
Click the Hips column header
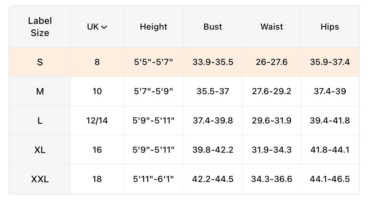point(330,27)
